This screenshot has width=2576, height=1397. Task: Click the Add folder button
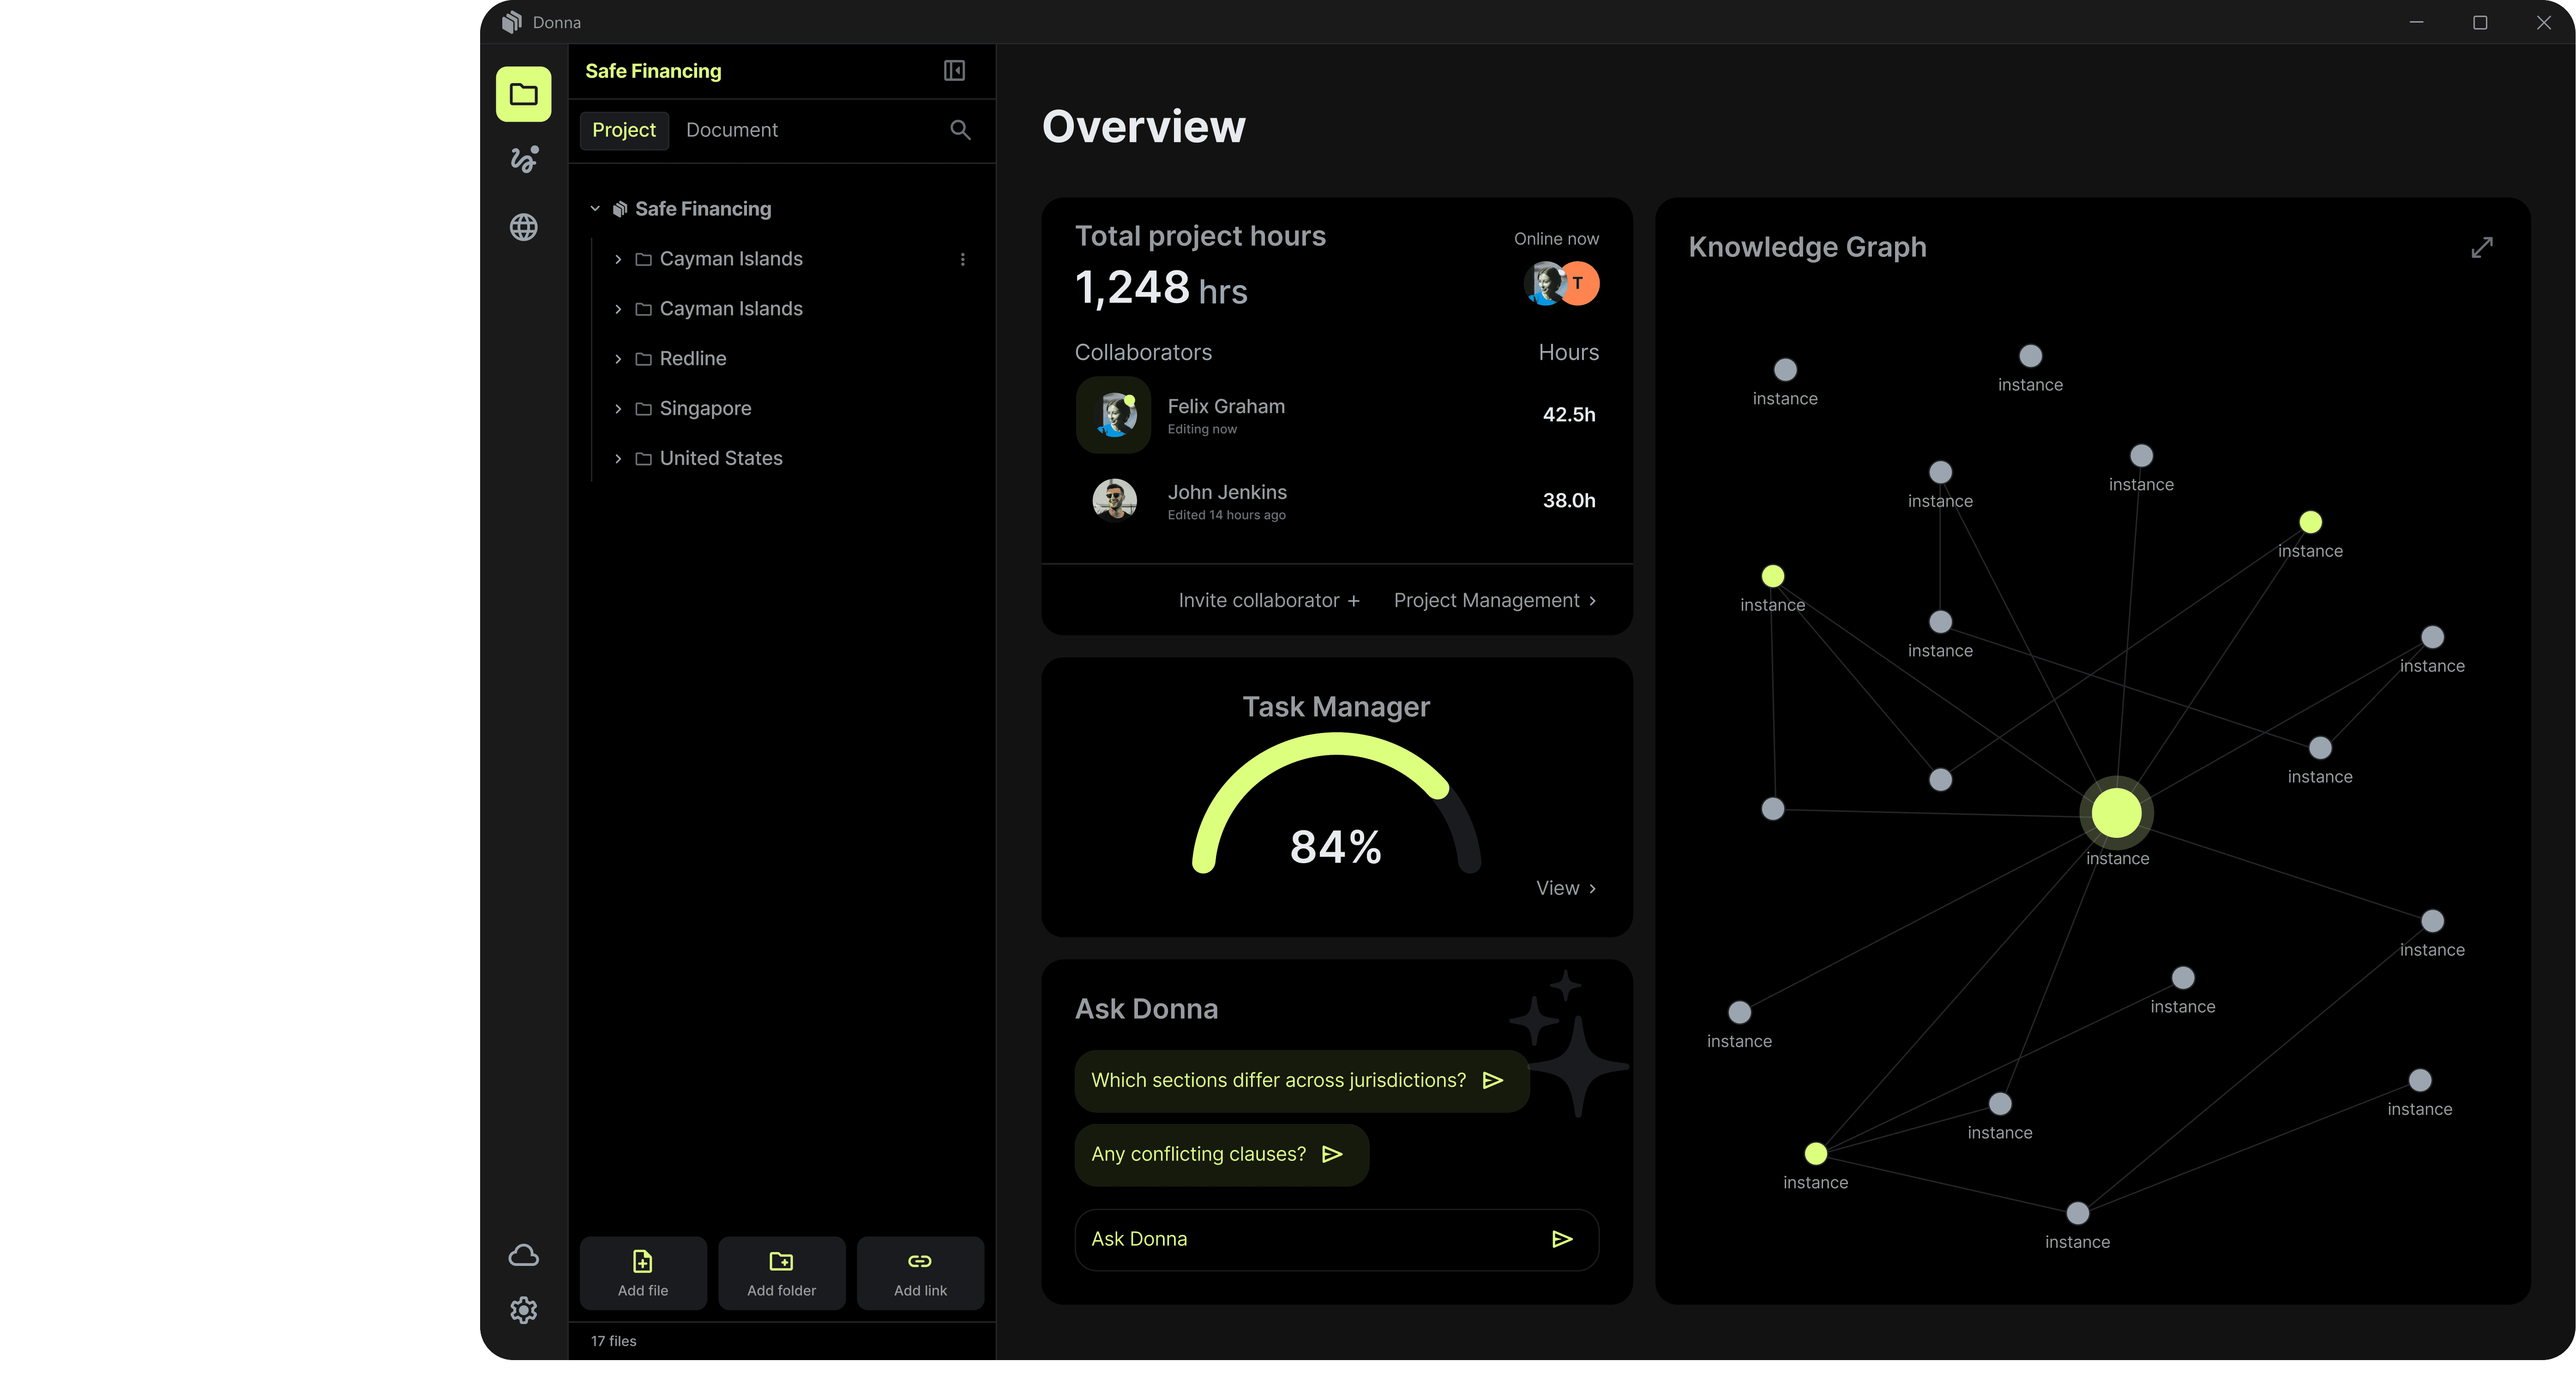[781, 1272]
